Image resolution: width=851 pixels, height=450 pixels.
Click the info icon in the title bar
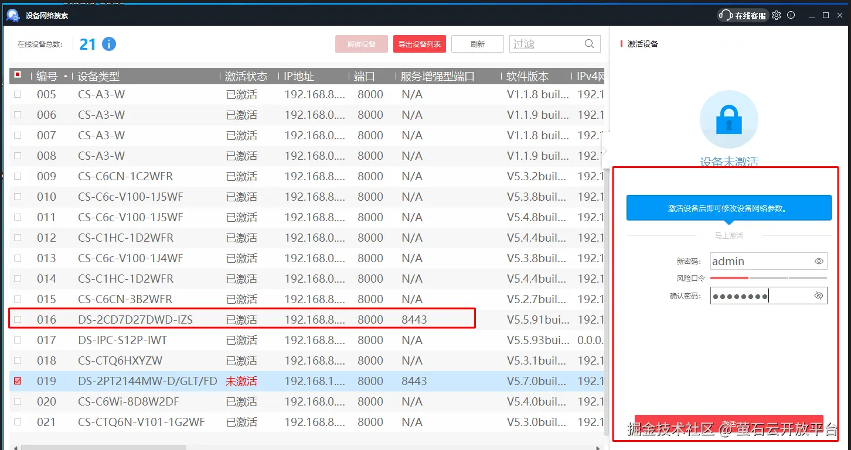pyautogui.click(x=791, y=15)
